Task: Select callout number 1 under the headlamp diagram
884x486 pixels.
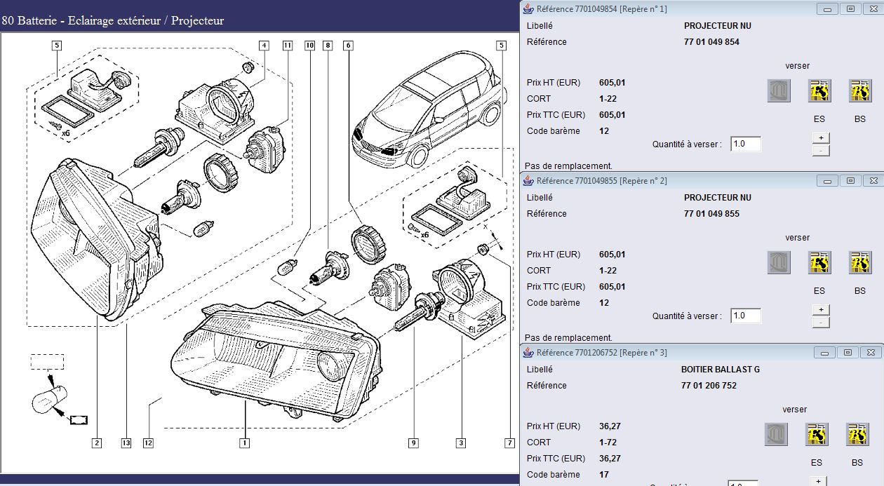Action: pos(245,443)
